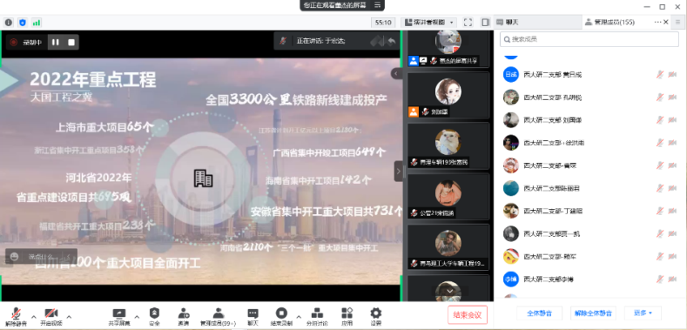Open breakout rooms icon
This screenshot has height=330, width=687.
point(317,316)
